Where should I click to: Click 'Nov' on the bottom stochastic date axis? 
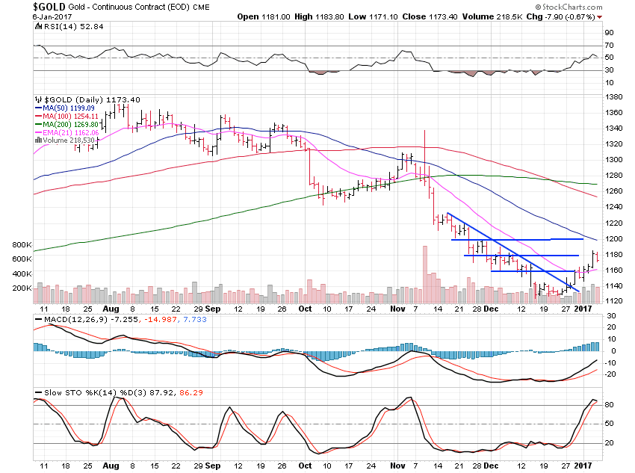[397, 466]
